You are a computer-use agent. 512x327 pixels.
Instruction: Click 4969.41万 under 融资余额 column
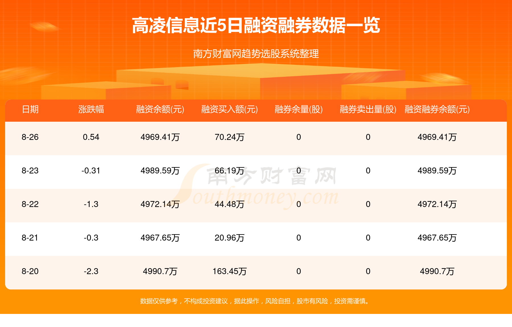coord(160,137)
